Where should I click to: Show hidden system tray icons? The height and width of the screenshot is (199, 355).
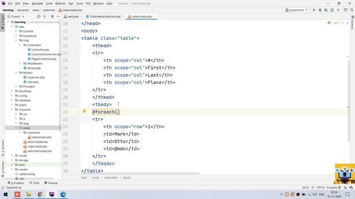pos(281,194)
